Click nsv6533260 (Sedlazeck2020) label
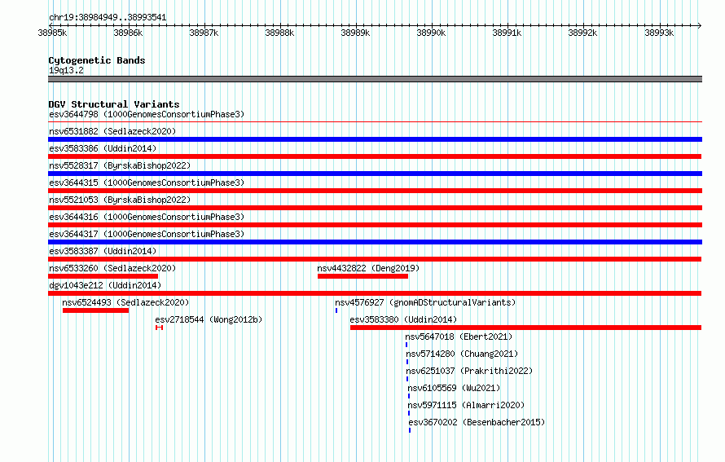The image size is (725, 462). pyautogui.click(x=112, y=268)
